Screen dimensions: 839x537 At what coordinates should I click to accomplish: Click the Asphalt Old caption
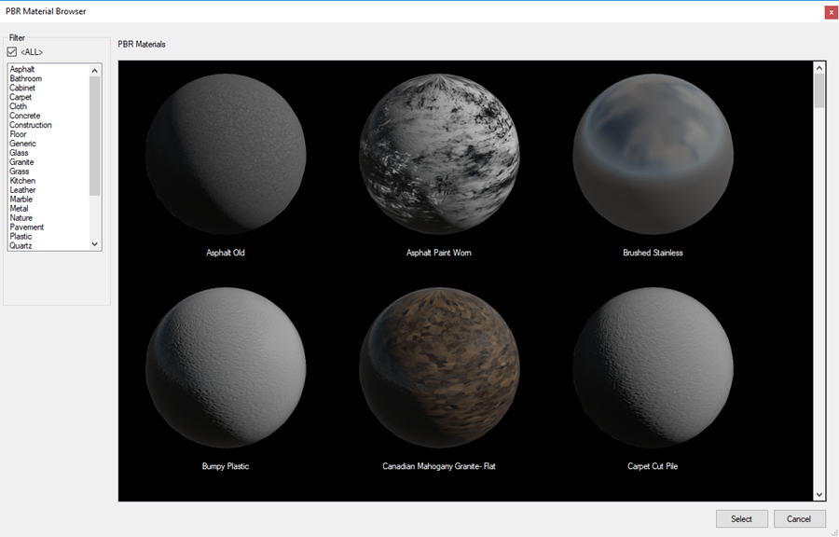point(226,253)
